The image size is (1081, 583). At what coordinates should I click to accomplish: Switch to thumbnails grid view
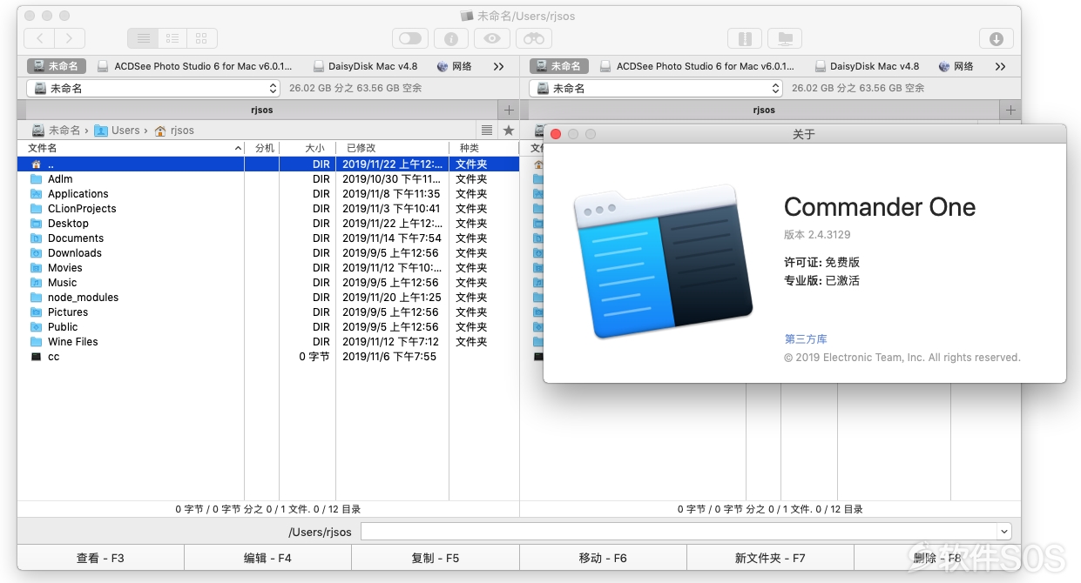pos(202,38)
